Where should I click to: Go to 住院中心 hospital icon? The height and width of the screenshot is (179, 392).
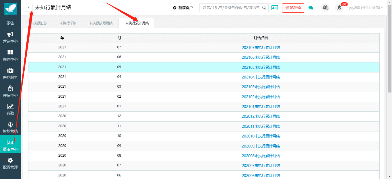(x=10, y=88)
